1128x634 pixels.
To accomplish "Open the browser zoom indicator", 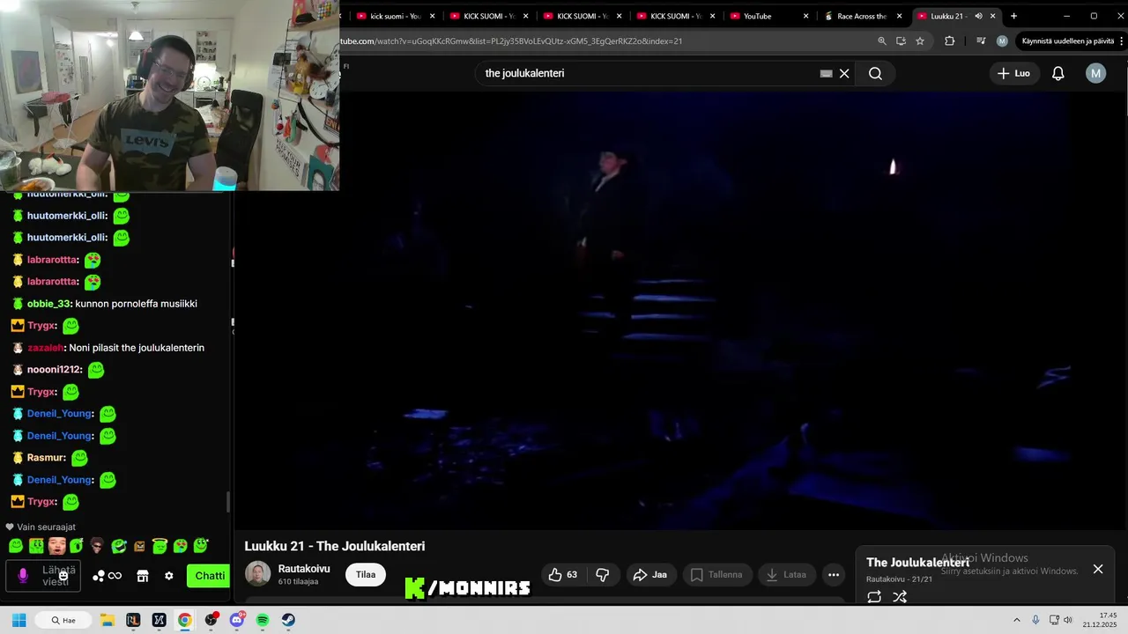I will 882,41.
